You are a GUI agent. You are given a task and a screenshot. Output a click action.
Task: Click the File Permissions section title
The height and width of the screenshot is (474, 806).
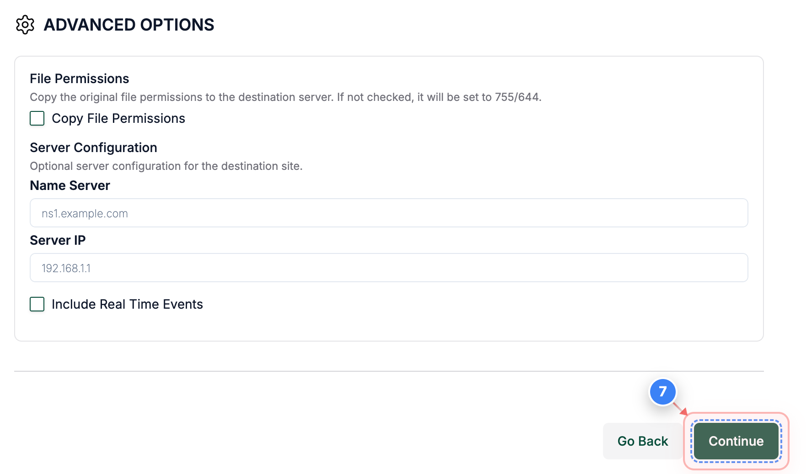79,79
